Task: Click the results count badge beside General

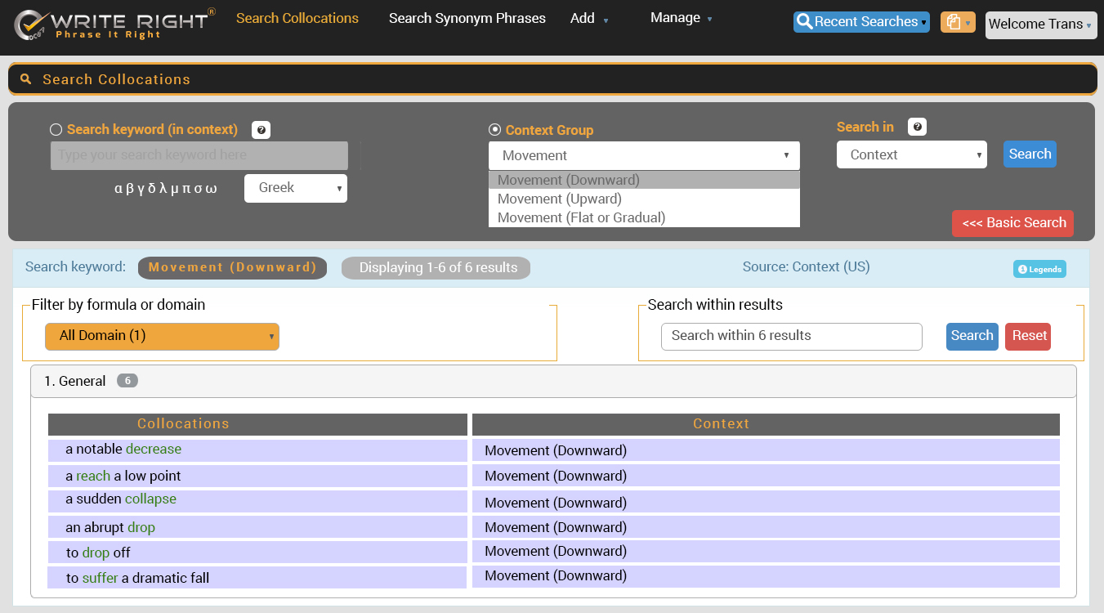Action: pos(127,381)
